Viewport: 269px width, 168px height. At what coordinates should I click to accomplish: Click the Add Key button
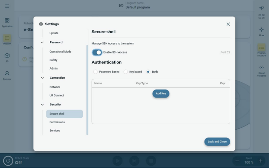pyautogui.click(x=161, y=93)
